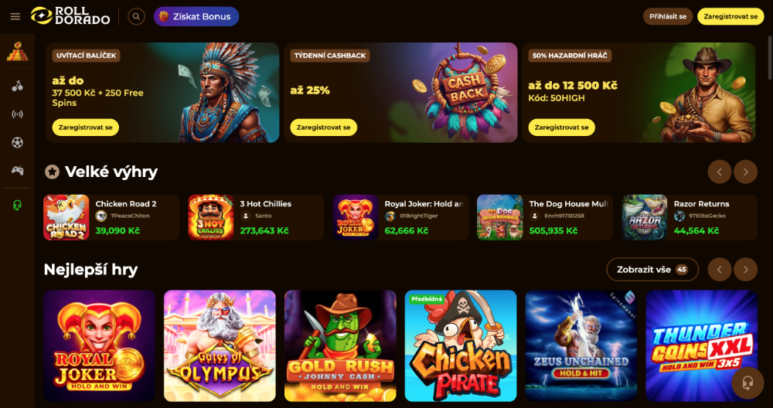Click Zobrazit vše 45 button
The height and width of the screenshot is (408, 773).
pos(652,270)
